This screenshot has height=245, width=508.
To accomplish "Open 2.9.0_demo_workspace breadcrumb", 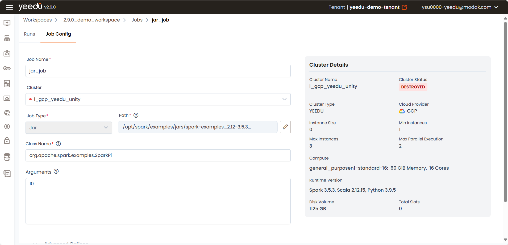I will tap(91, 20).
